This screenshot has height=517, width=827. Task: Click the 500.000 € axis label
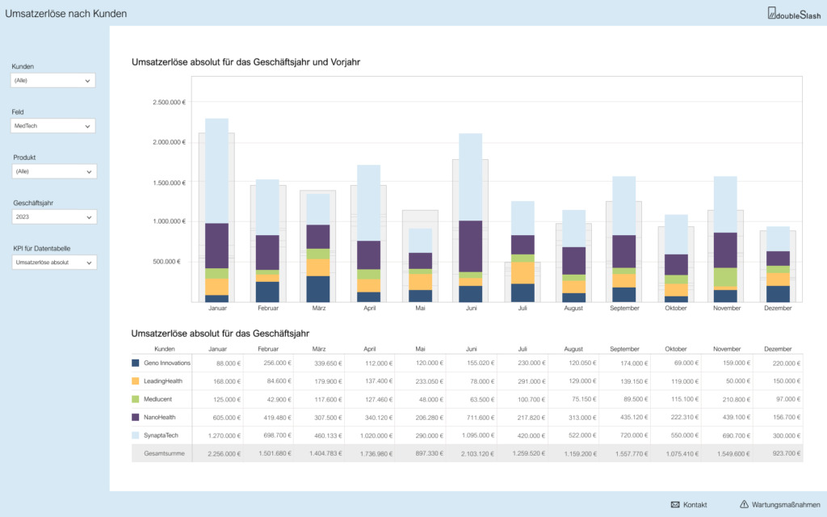166,262
